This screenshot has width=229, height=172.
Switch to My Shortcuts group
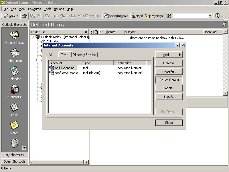pyautogui.click(x=15, y=155)
